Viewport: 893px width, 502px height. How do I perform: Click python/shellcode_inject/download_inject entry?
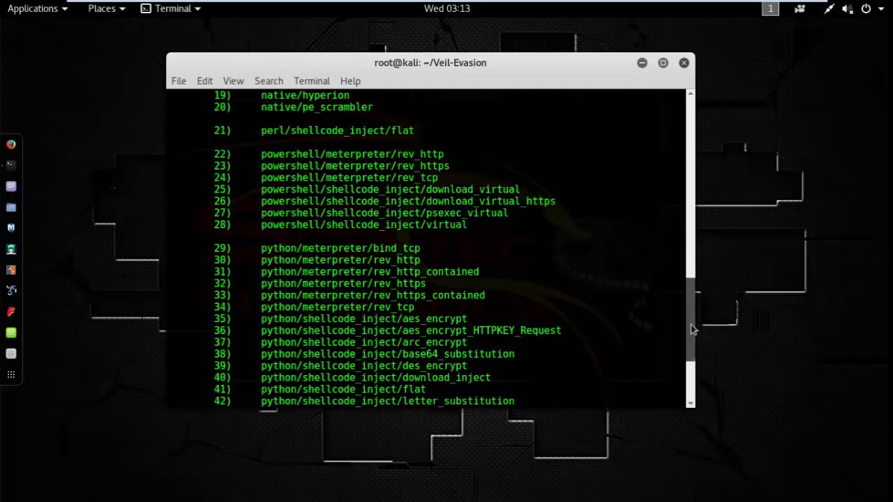375,378
